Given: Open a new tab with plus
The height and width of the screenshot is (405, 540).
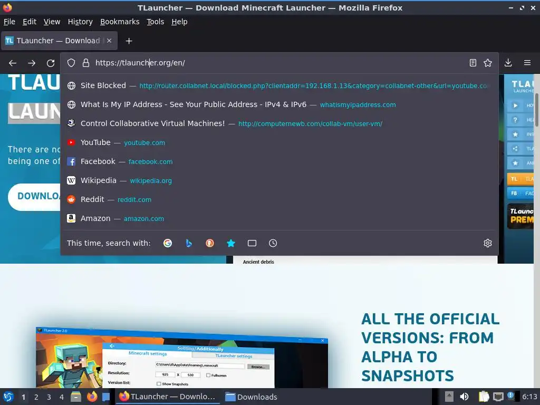Looking at the screenshot, I should click(x=129, y=41).
